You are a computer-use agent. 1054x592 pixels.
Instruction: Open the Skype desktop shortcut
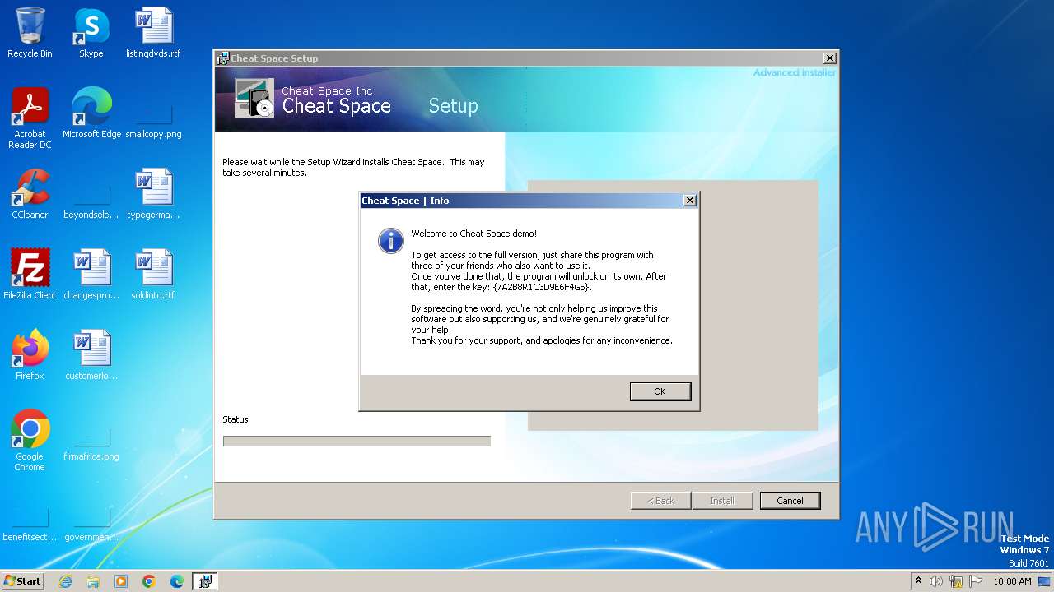click(91, 33)
